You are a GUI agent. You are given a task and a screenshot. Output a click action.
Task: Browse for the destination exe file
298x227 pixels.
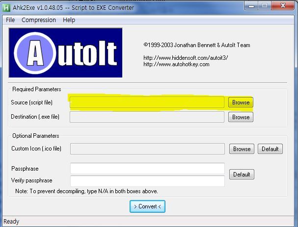[241, 117]
